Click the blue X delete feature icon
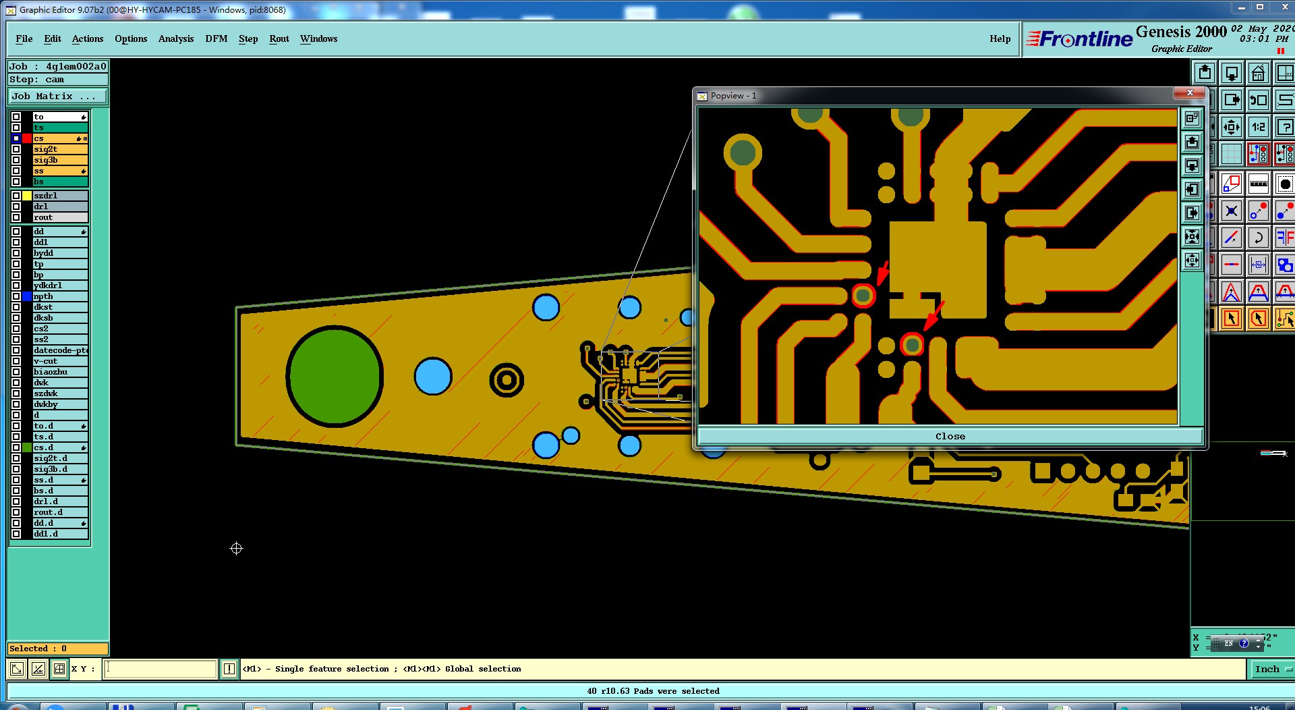 tap(1232, 211)
